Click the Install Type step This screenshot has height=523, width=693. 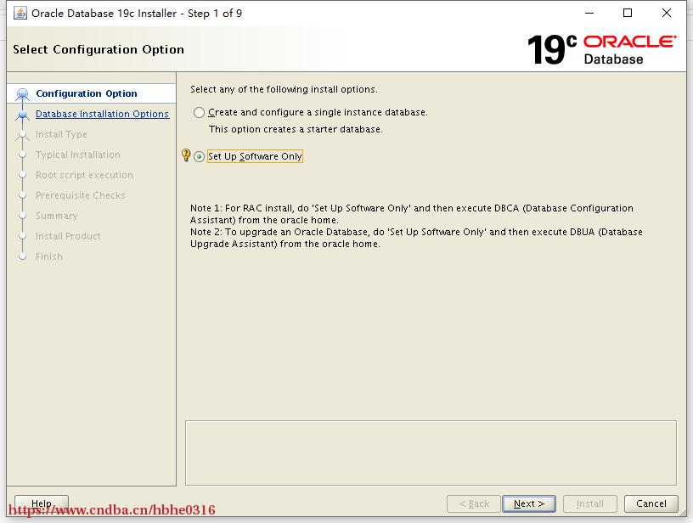61,134
